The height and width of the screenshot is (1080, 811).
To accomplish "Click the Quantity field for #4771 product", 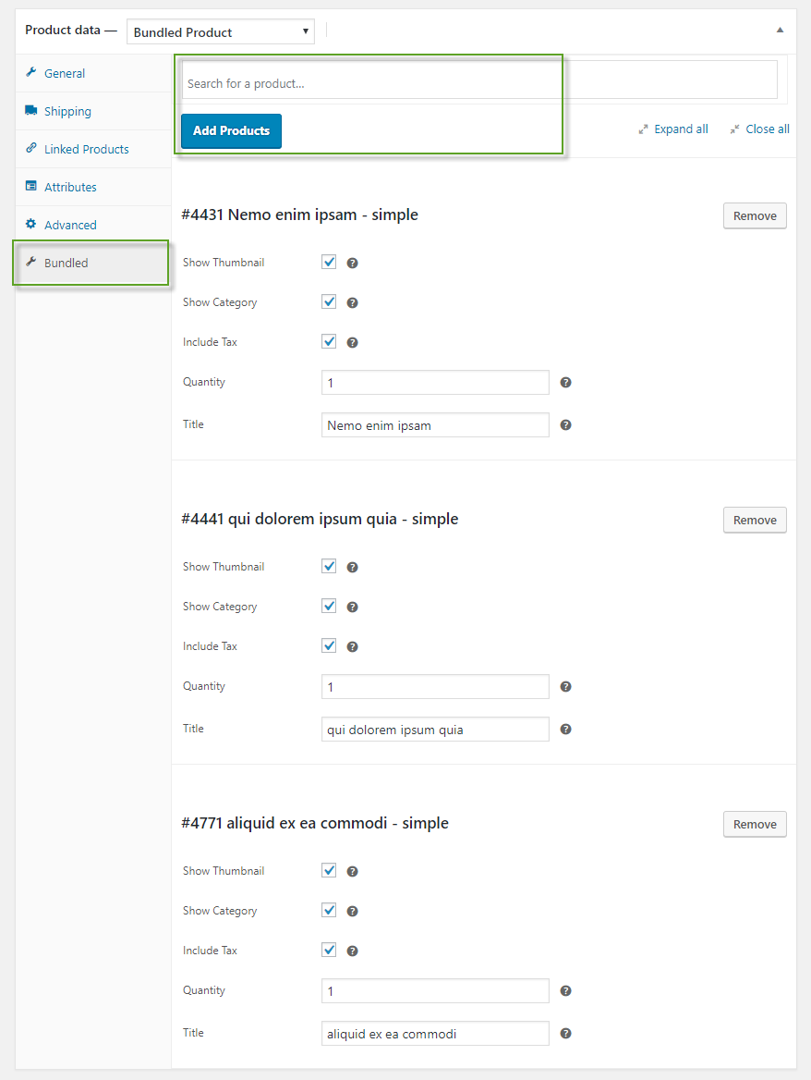I will click(x=435, y=991).
